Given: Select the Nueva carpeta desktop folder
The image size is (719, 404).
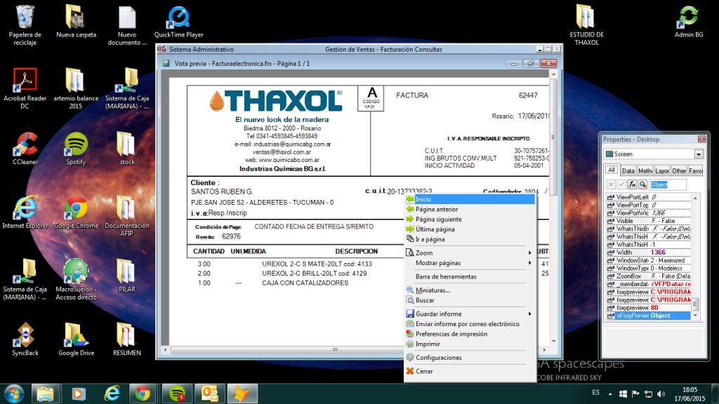Looking at the screenshot, I should [x=76, y=22].
